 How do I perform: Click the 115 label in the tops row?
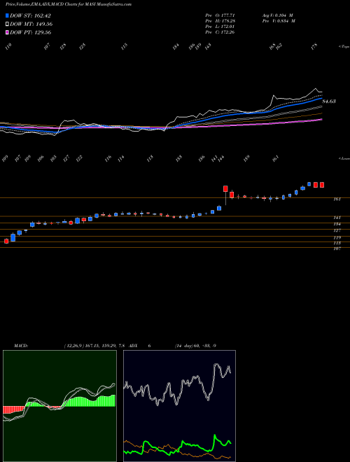pyautogui.click(x=125, y=46)
